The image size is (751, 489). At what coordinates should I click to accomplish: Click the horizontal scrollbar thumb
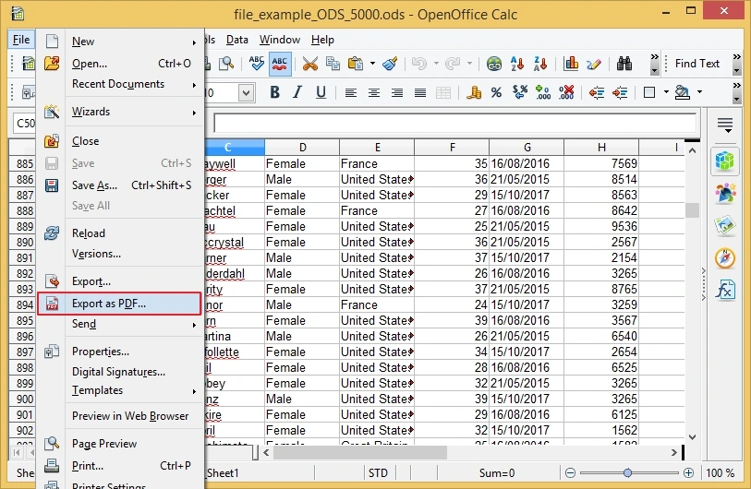point(359,452)
